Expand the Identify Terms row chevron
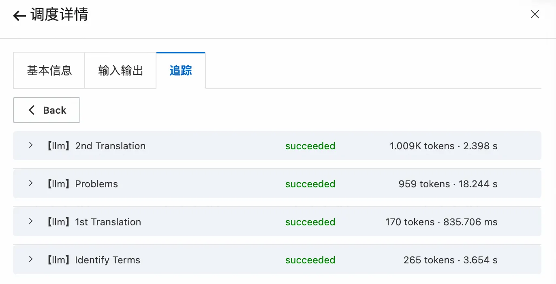This screenshot has height=284, width=556. click(31, 259)
